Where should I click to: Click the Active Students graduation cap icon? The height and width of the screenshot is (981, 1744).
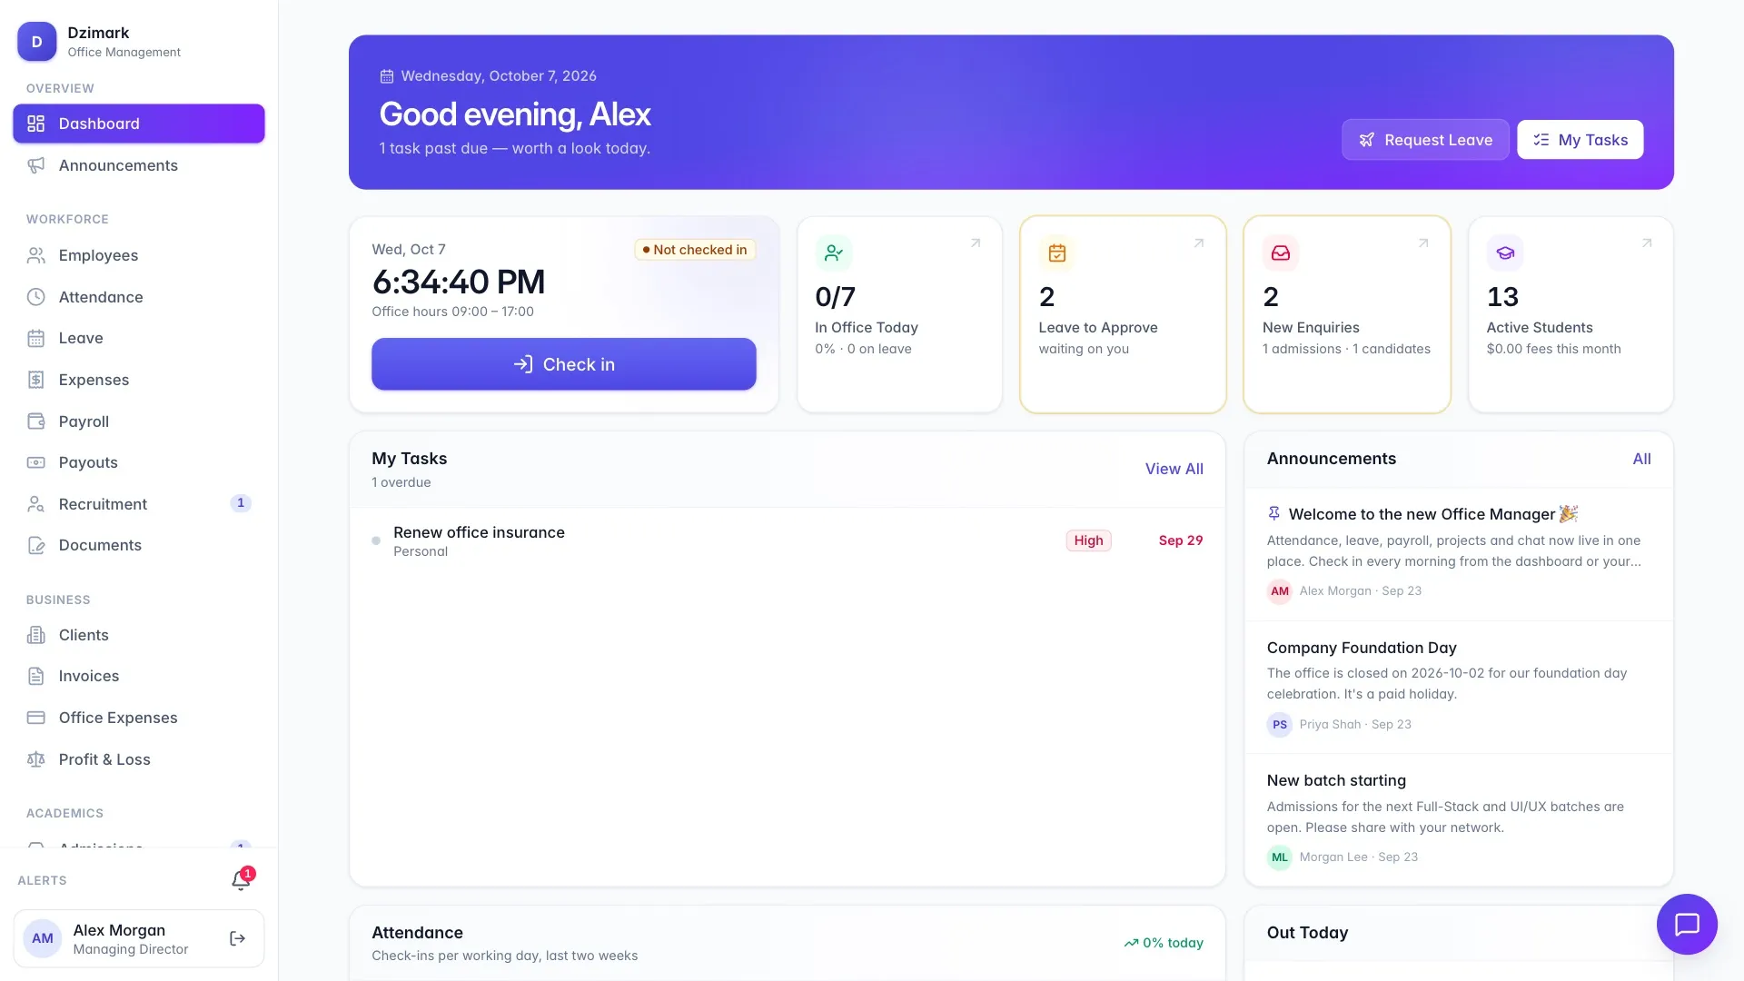tap(1505, 253)
